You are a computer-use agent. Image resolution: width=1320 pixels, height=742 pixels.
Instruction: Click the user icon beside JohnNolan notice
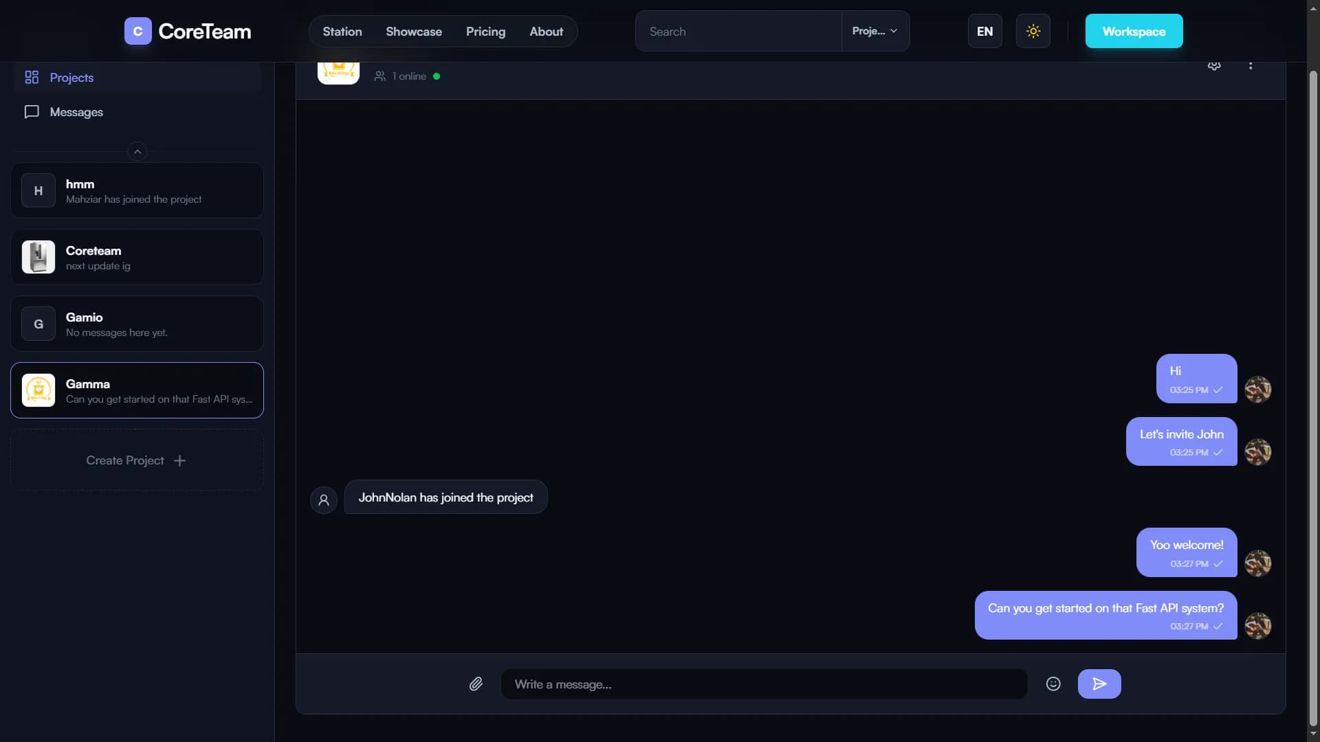point(324,500)
